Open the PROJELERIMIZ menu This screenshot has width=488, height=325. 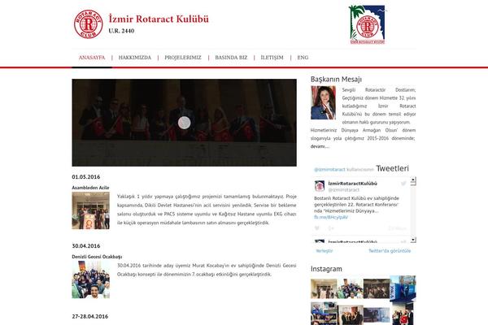[x=183, y=58]
